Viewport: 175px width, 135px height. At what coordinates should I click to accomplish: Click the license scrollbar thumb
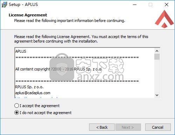[157, 57]
